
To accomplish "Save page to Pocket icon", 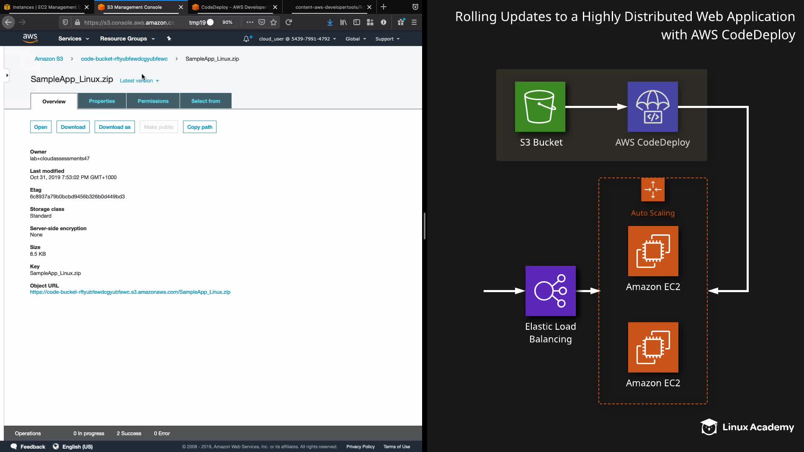I will pos(262,22).
